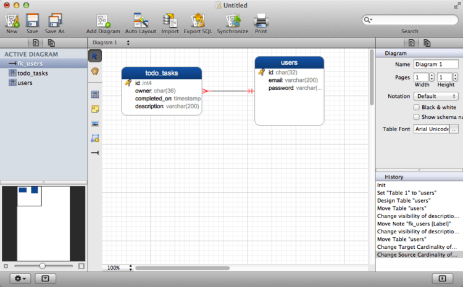Open the 100% zoom level dropdown
The width and height of the screenshot is (463, 287).
[119, 267]
